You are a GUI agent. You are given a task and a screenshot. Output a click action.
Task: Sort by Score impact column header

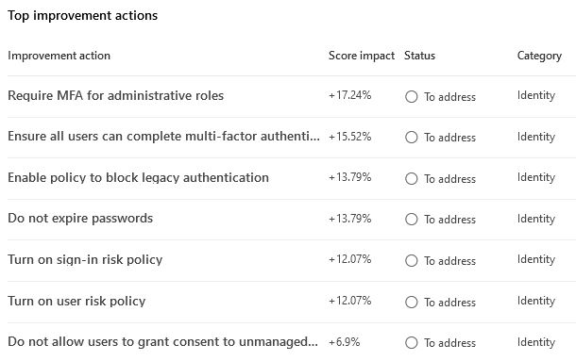tap(362, 56)
